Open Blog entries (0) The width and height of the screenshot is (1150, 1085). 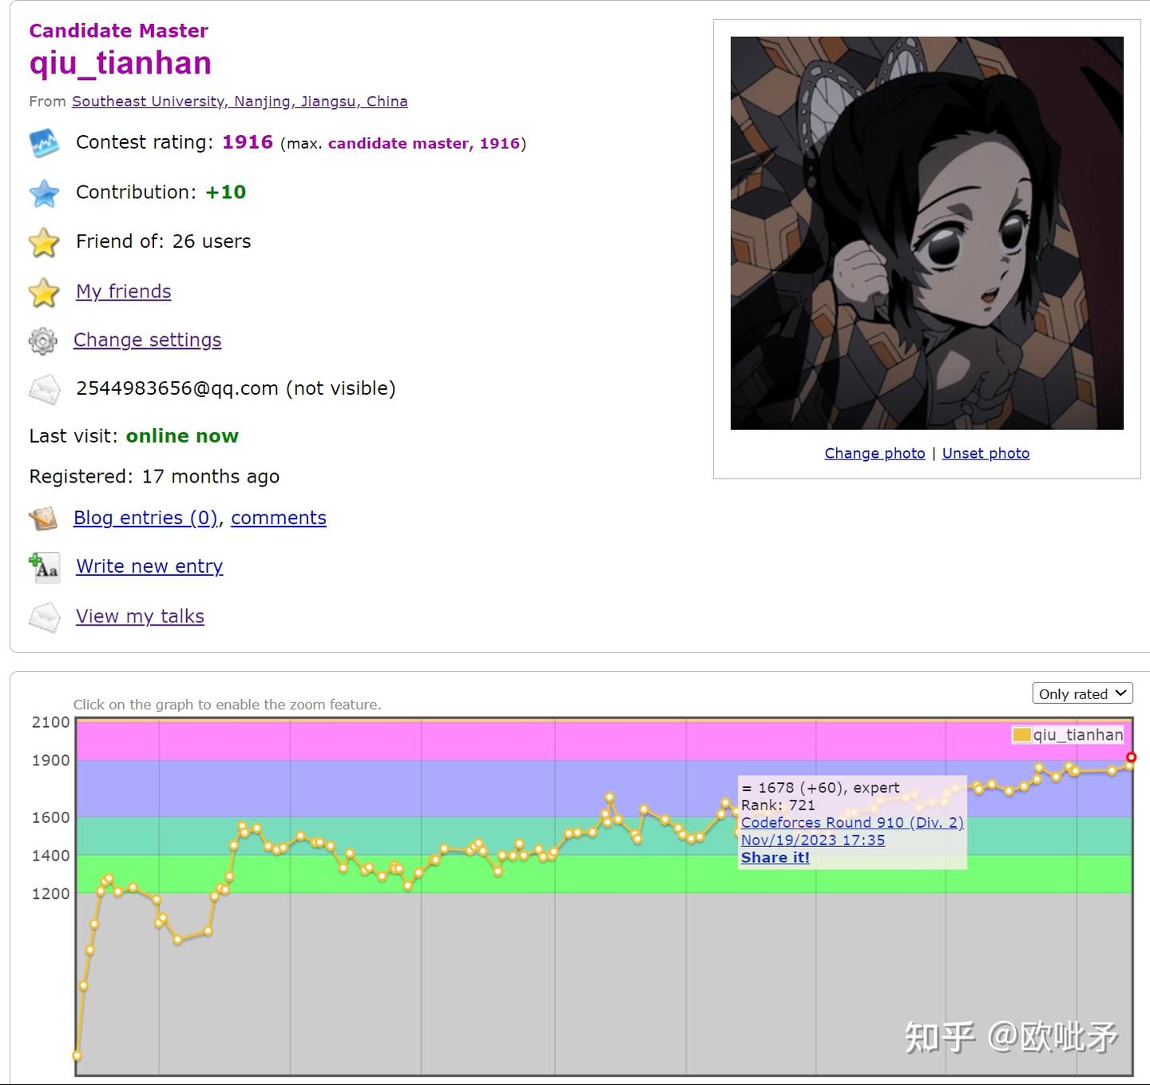tap(144, 518)
